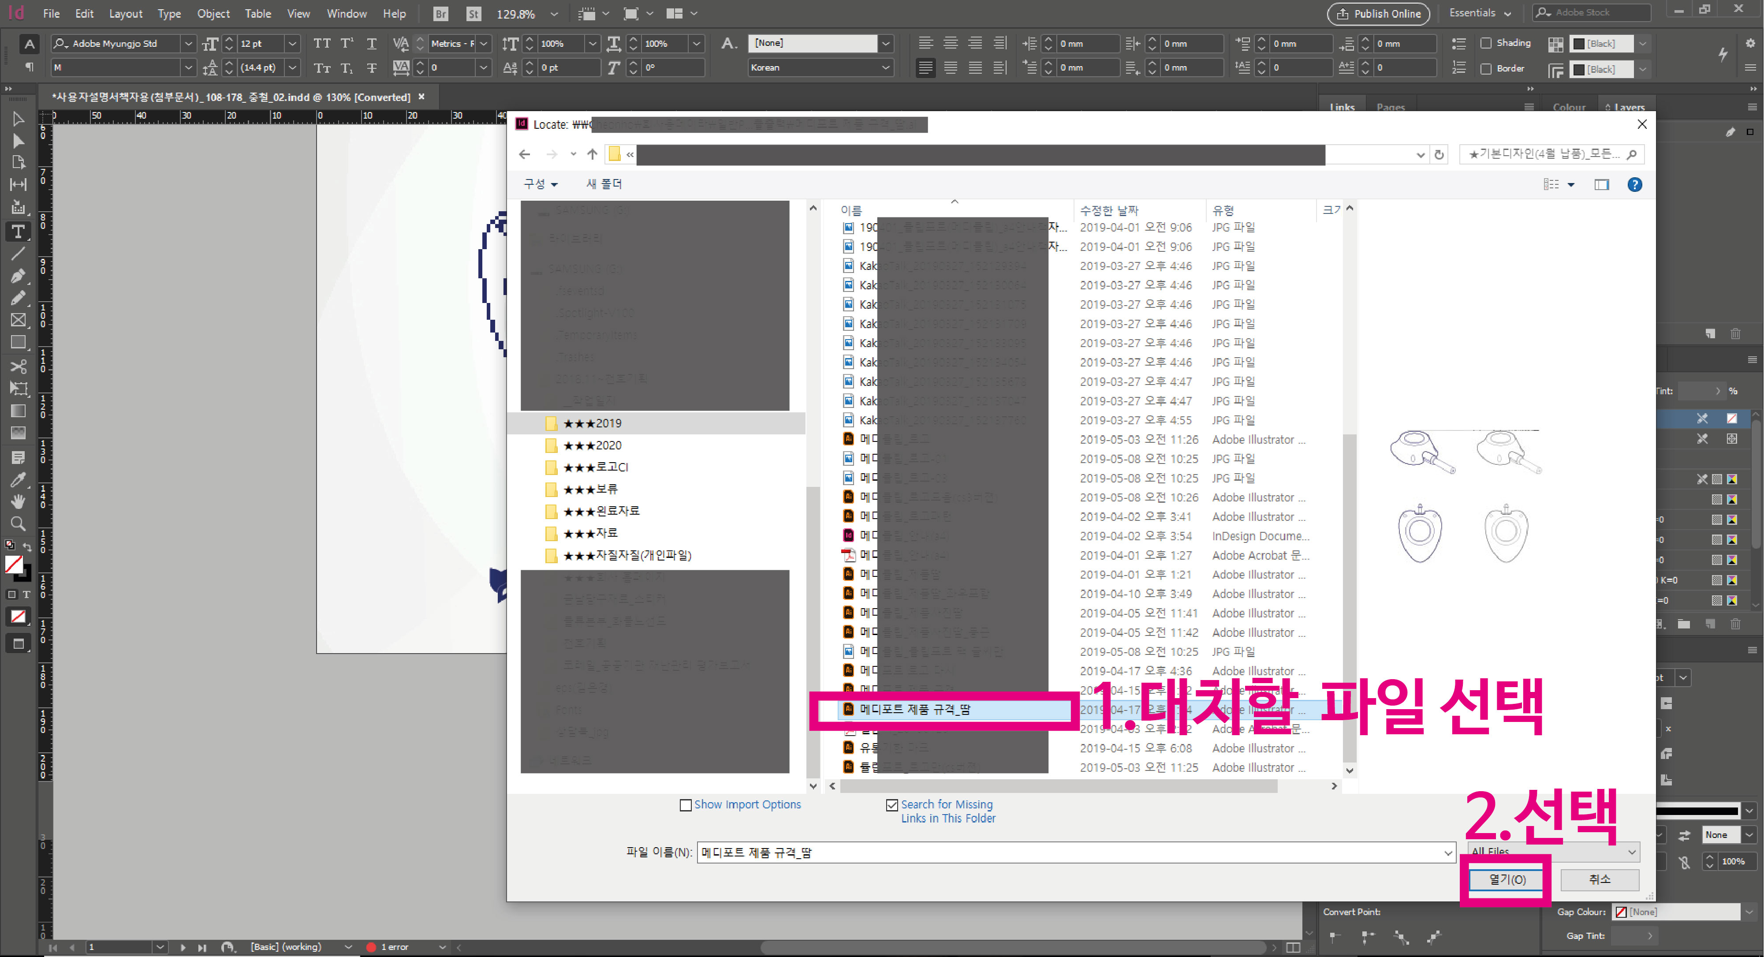
Task: Select the Zoom tool in toolbox
Action: click(19, 524)
